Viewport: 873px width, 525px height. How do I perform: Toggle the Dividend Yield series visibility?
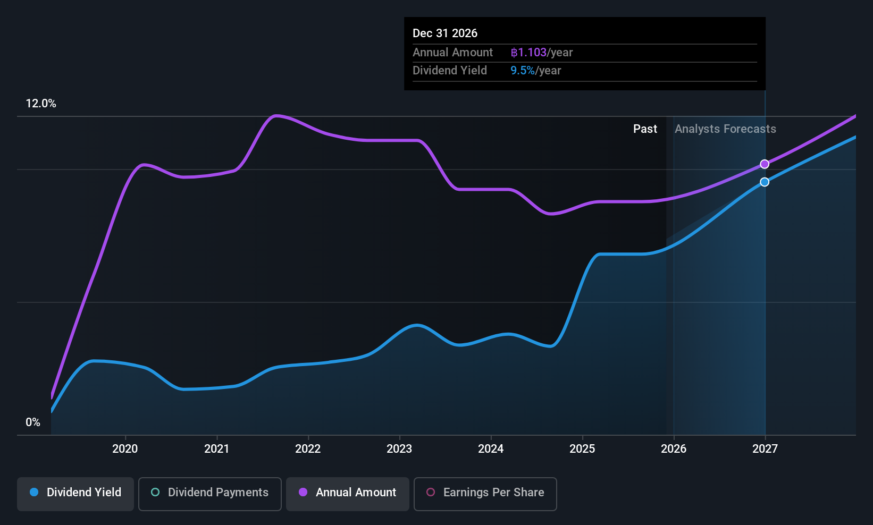coord(75,493)
